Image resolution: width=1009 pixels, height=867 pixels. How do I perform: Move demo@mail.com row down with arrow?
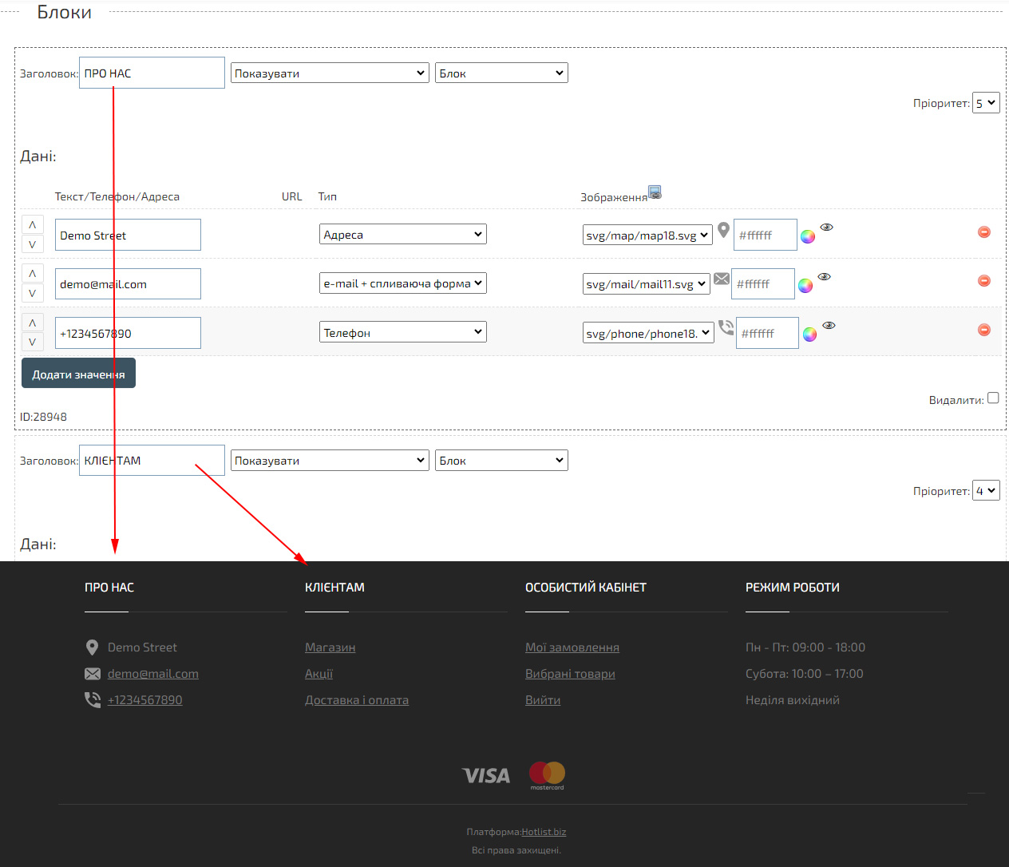click(32, 293)
